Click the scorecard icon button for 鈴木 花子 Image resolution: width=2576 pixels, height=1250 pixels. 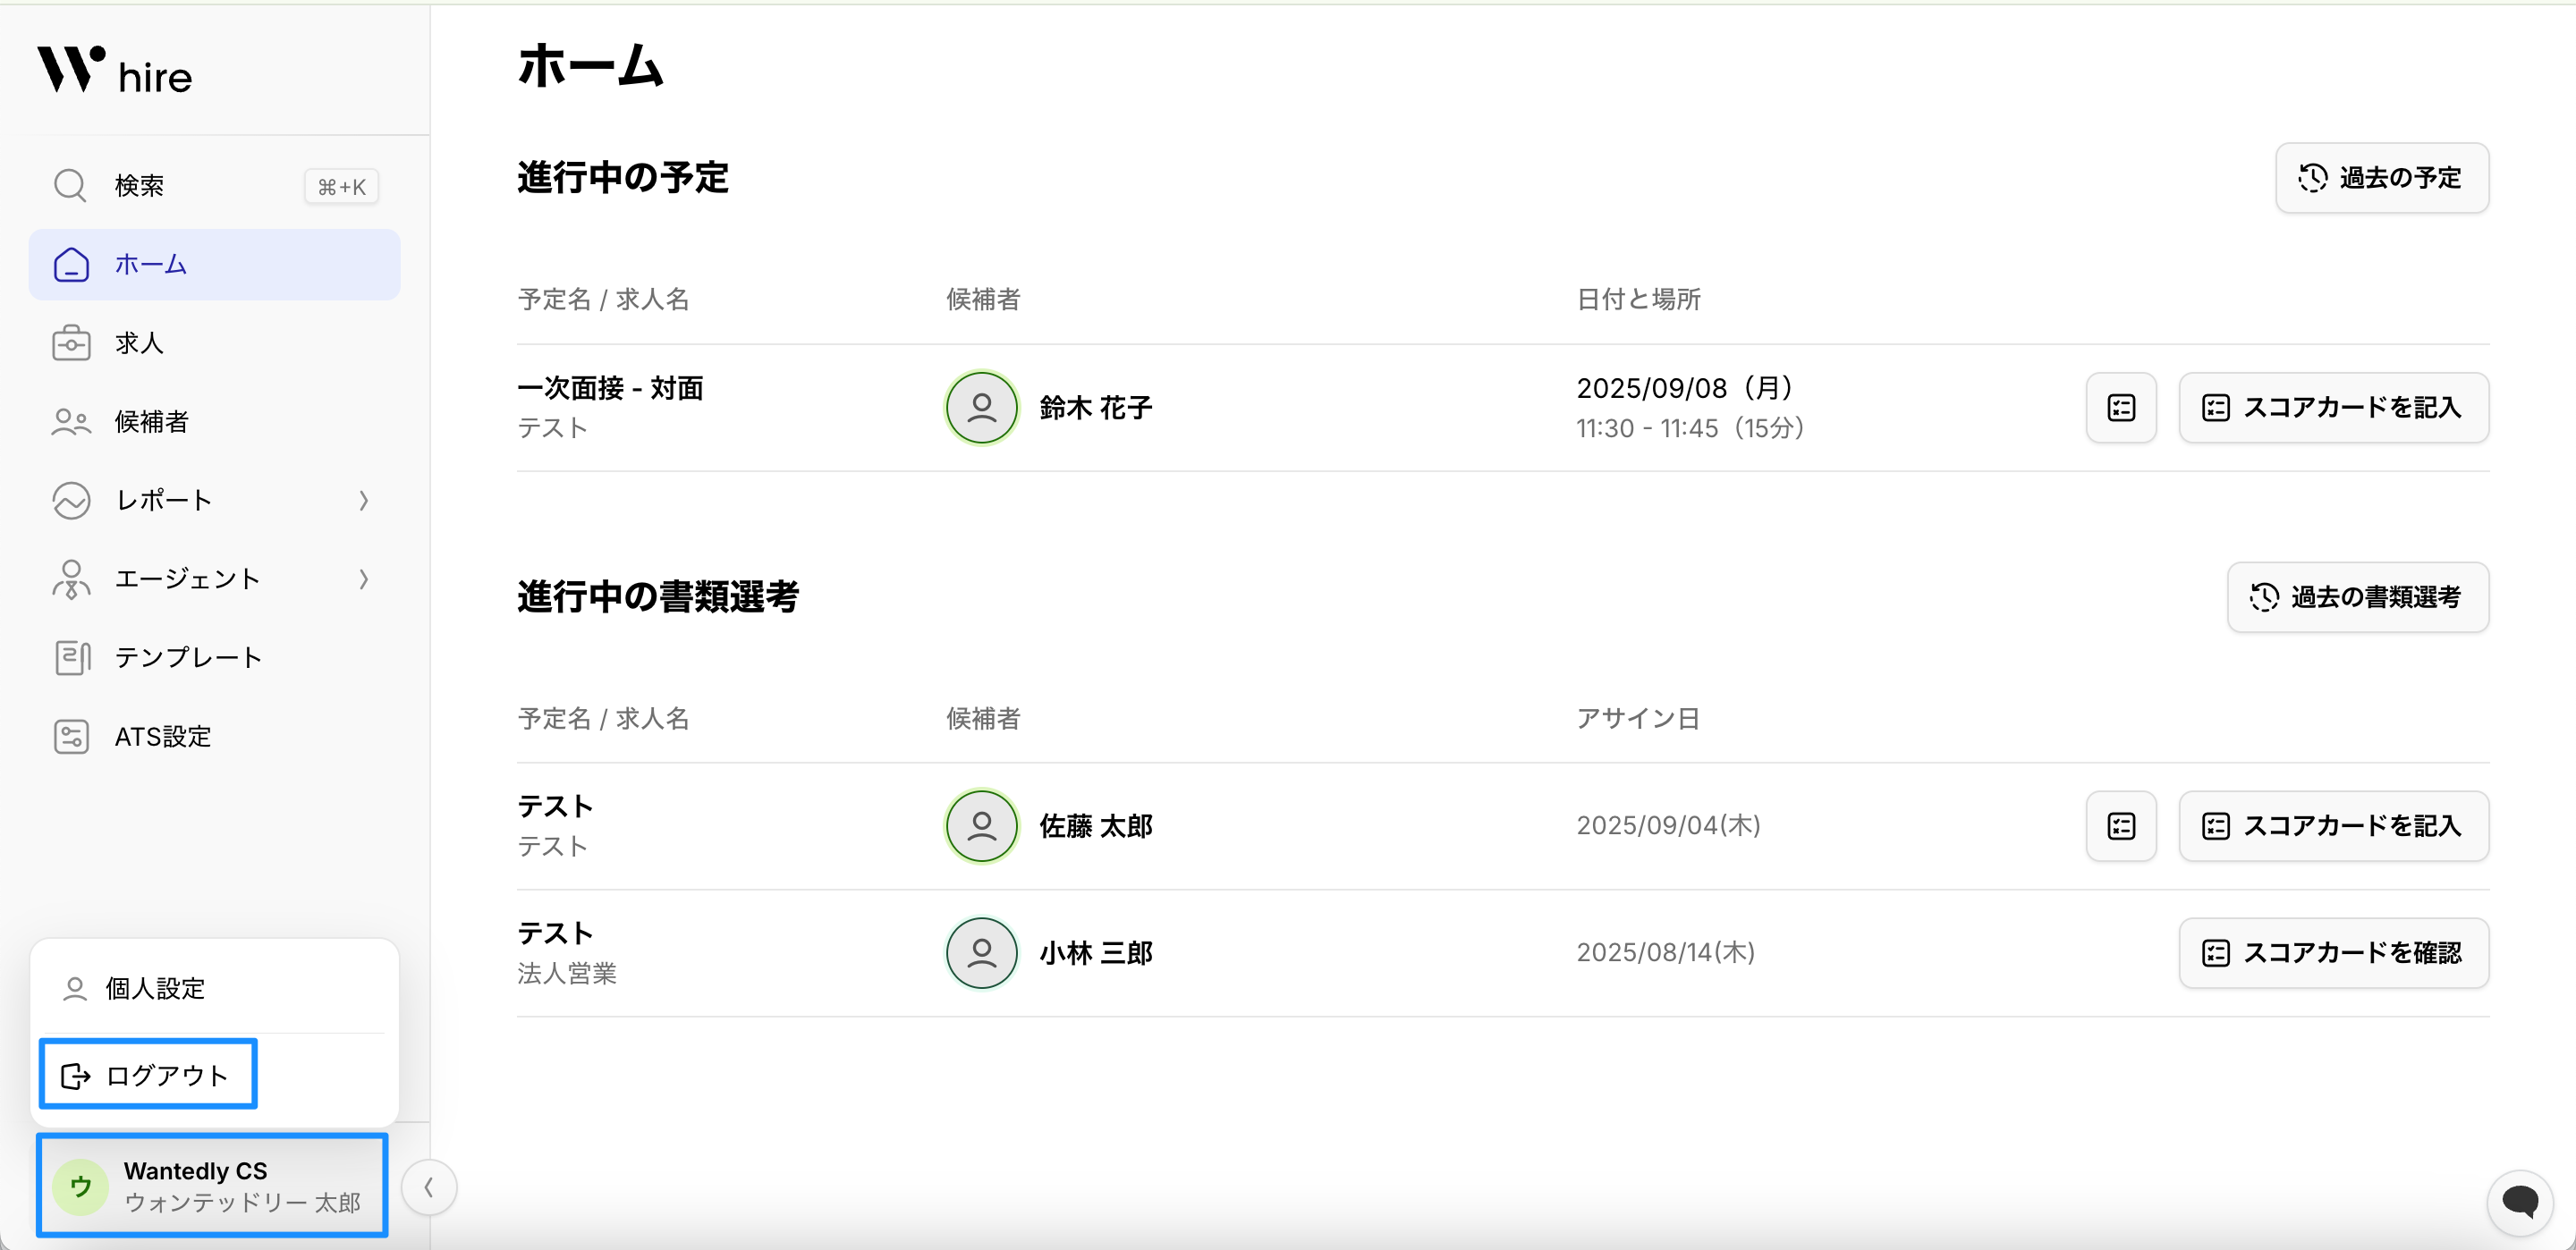2120,408
